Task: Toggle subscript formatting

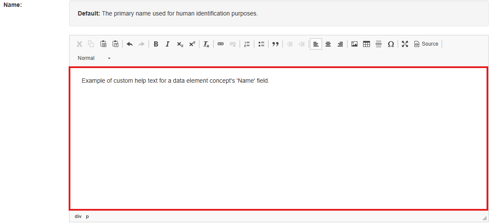Action: pyautogui.click(x=180, y=44)
